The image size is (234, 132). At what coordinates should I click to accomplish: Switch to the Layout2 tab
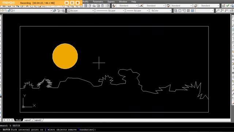click(x=38, y=120)
